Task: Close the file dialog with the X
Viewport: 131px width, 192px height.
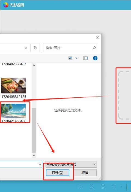Action: 97,38
